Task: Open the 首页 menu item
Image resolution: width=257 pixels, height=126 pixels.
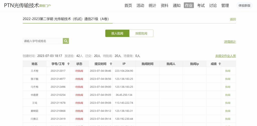Action: point(128,5)
